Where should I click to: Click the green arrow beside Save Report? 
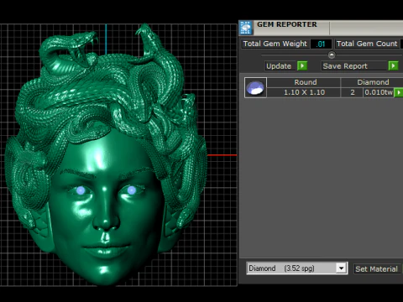point(393,66)
